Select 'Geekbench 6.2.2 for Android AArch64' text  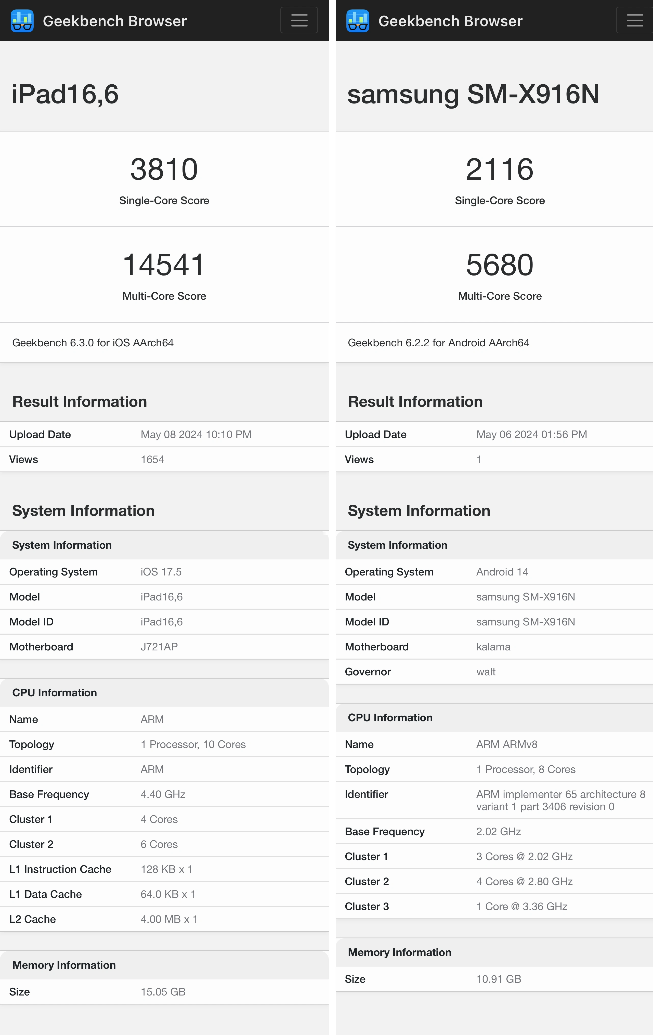(438, 343)
